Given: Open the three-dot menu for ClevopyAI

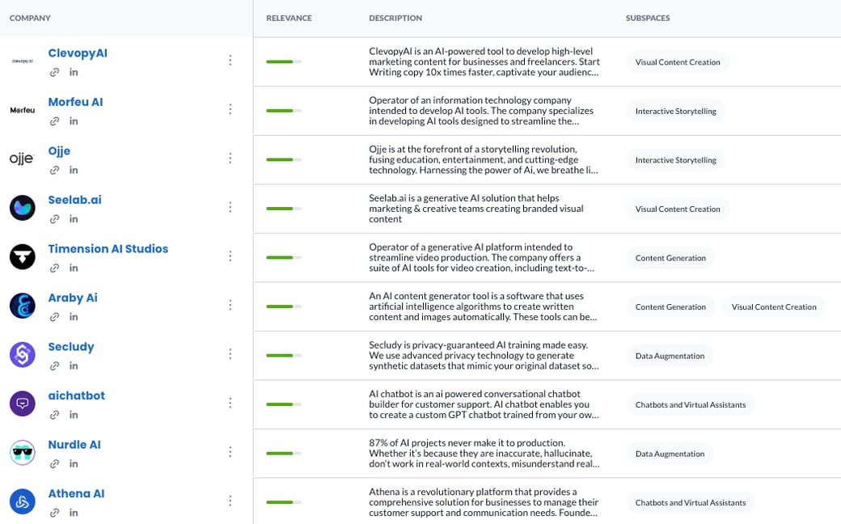Looking at the screenshot, I should click(x=230, y=61).
